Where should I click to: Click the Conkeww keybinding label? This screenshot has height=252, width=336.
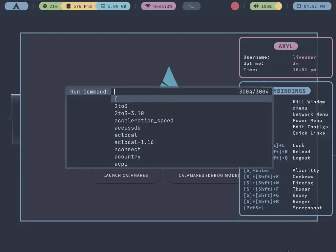click(303, 177)
